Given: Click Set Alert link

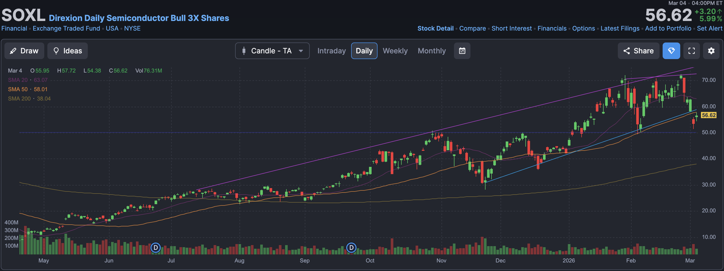Looking at the screenshot, I should pos(709,28).
